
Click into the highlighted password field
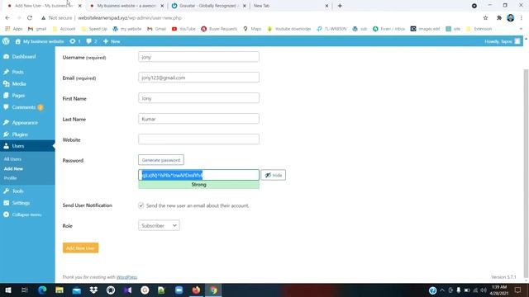198,175
